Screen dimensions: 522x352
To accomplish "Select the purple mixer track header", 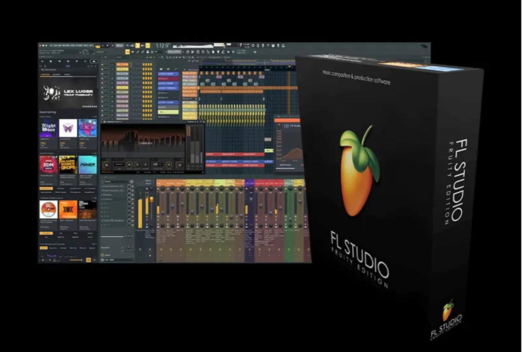I will click(250, 183).
